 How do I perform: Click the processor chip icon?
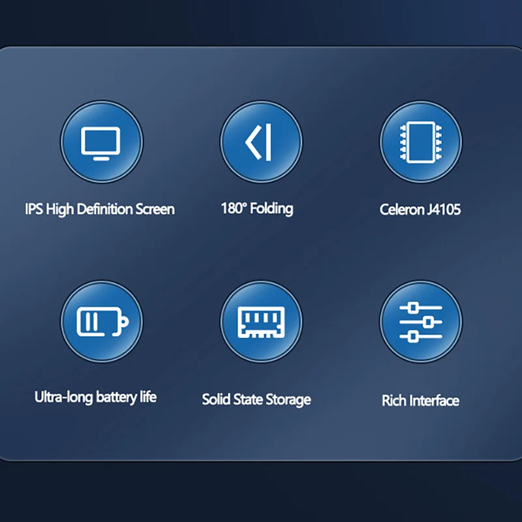421,142
